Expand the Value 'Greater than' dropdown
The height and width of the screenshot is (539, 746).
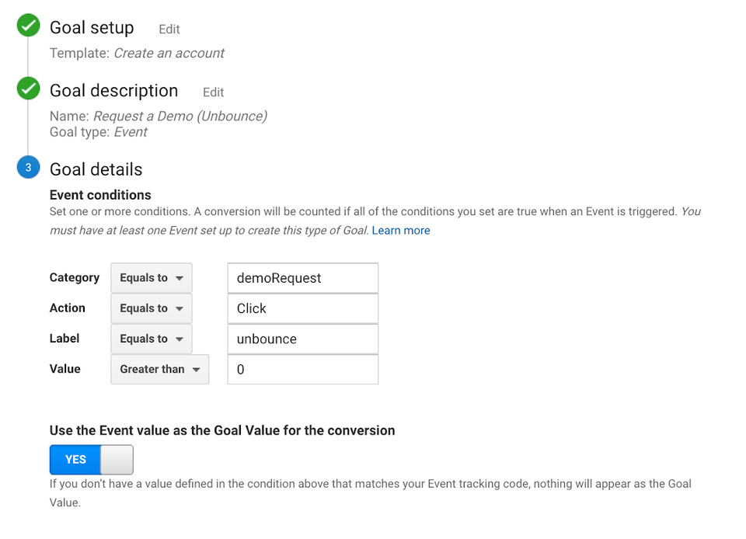(x=160, y=370)
